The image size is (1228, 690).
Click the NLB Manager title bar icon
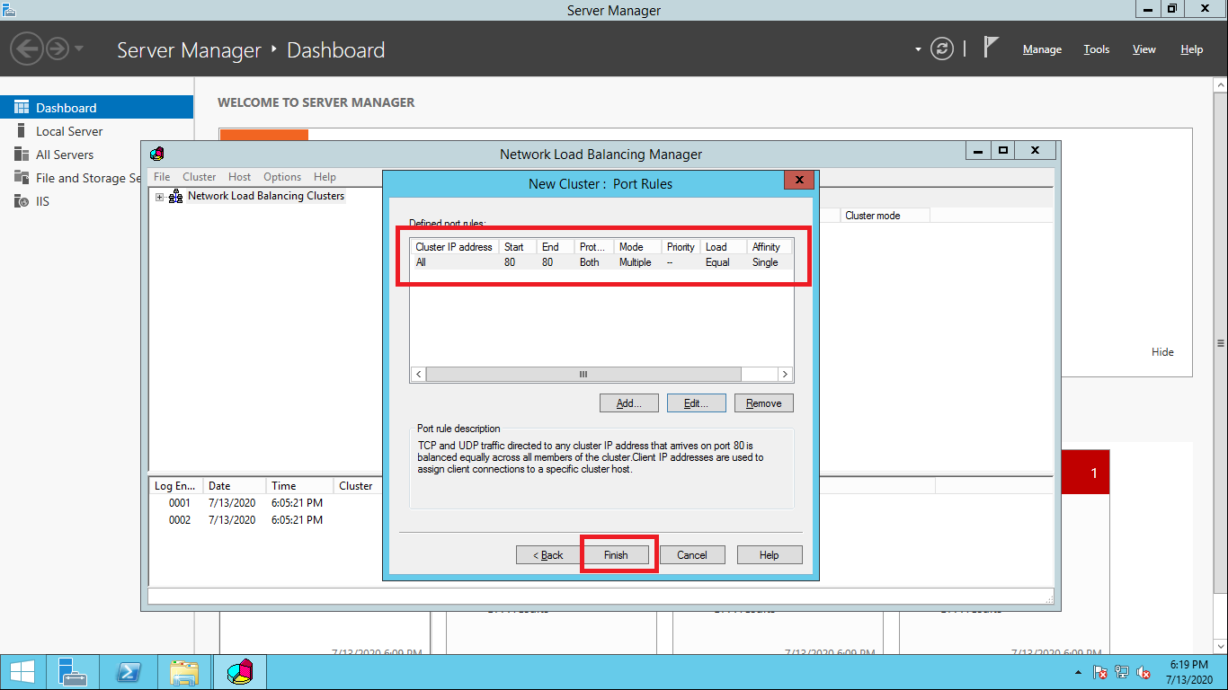tap(157, 154)
